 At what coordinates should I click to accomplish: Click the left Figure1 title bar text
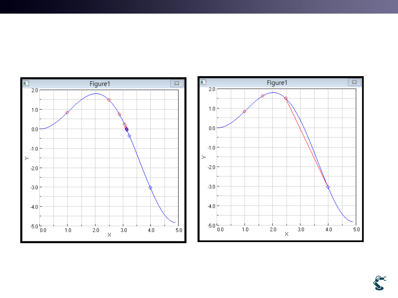tap(99, 84)
